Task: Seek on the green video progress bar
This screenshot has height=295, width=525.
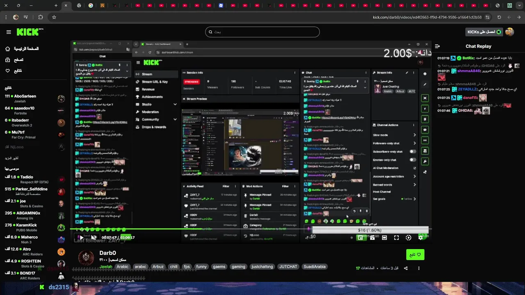Action: [250, 229]
